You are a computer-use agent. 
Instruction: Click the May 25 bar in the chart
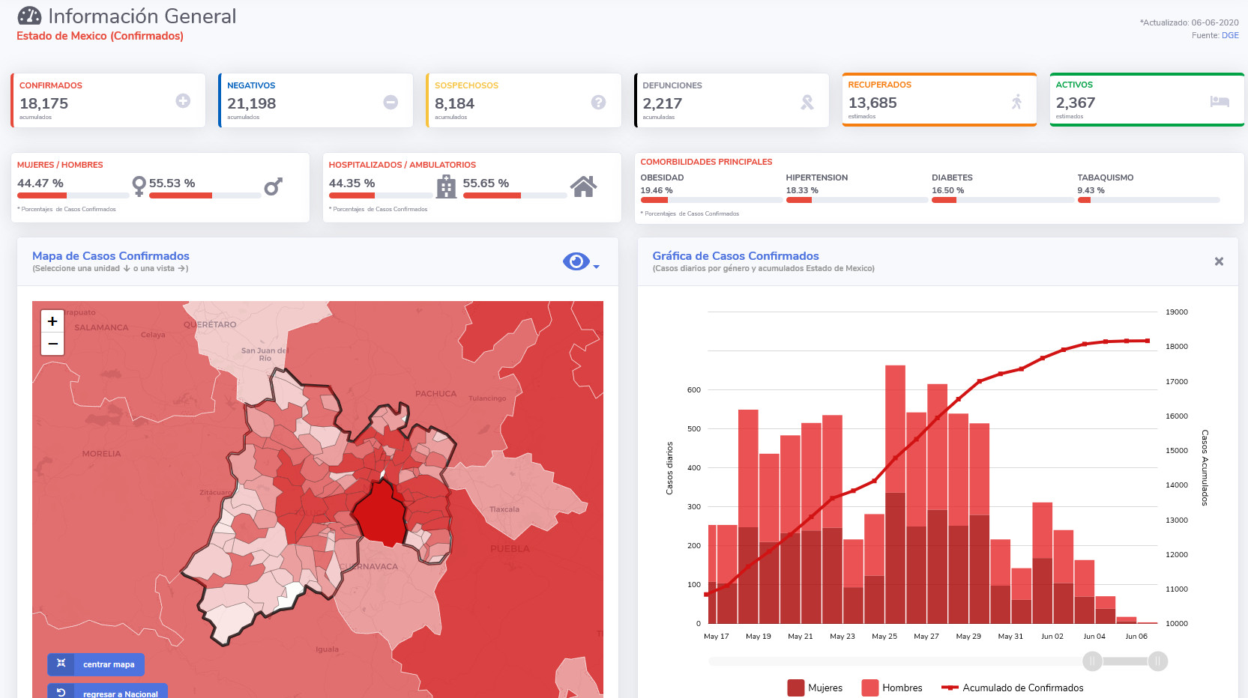click(895, 494)
